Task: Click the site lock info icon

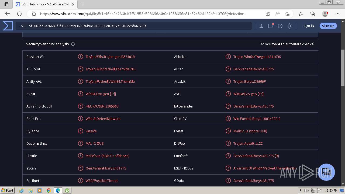Action: coord(34,14)
